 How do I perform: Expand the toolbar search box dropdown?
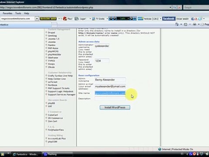click(x=37, y=19)
